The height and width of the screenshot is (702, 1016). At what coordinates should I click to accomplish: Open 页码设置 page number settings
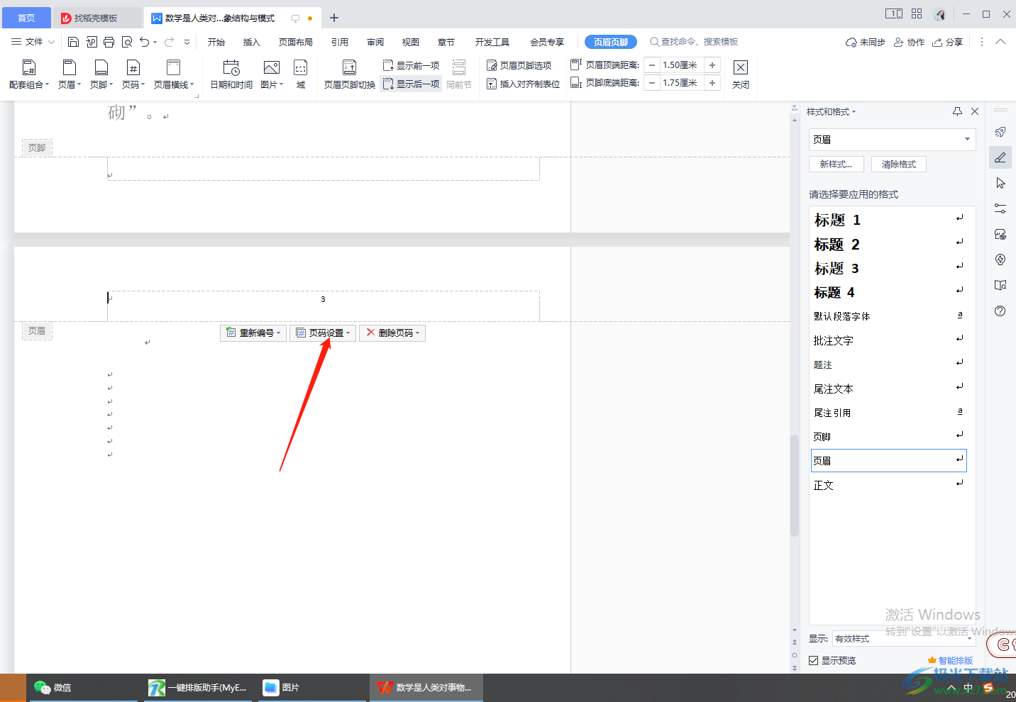click(x=323, y=333)
